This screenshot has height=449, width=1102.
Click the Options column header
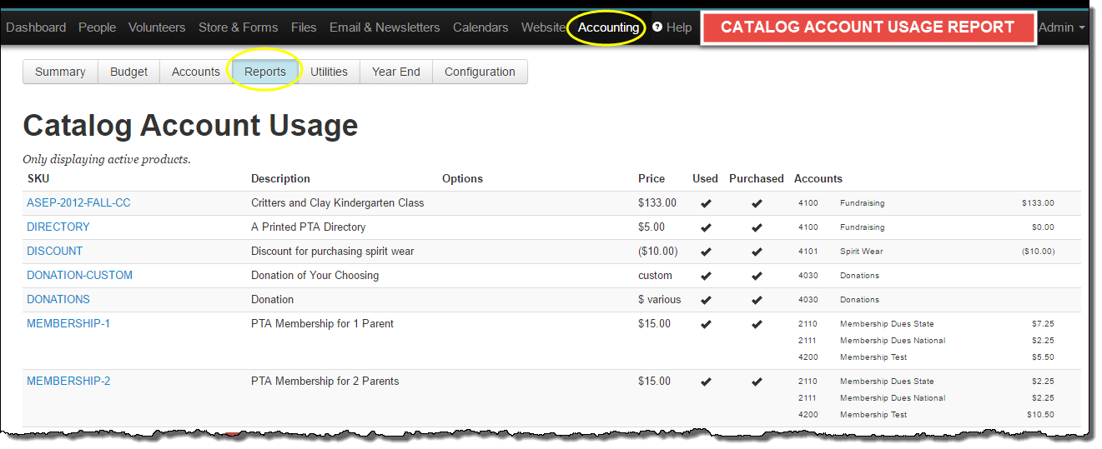pyautogui.click(x=462, y=178)
